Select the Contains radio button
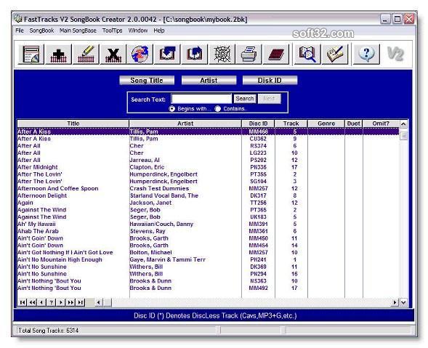The image size is (428, 348). [x=217, y=109]
